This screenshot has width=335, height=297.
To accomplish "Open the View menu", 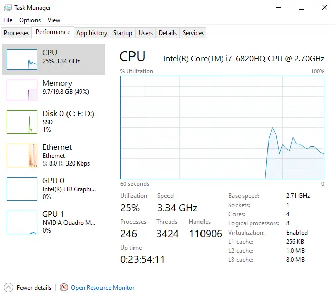I will (54, 20).
